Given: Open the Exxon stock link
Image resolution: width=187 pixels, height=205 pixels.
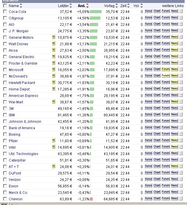Looking at the screenshot, I should click(14, 186).
